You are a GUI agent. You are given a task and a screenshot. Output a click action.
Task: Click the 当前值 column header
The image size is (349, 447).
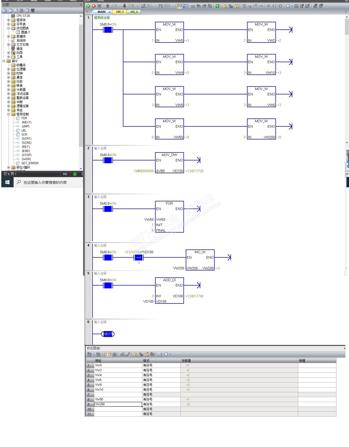(239, 361)
